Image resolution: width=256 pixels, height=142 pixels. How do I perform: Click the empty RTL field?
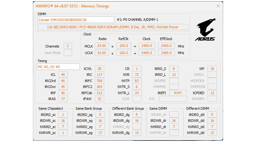173,99
